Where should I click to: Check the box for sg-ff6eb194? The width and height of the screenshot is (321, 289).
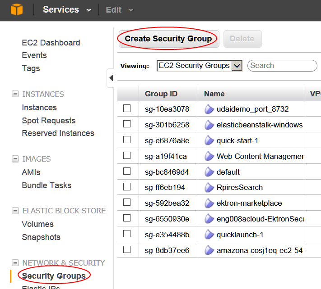click(127, 186)
